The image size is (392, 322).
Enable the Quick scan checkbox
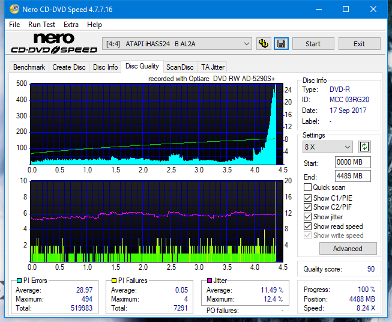307,187
